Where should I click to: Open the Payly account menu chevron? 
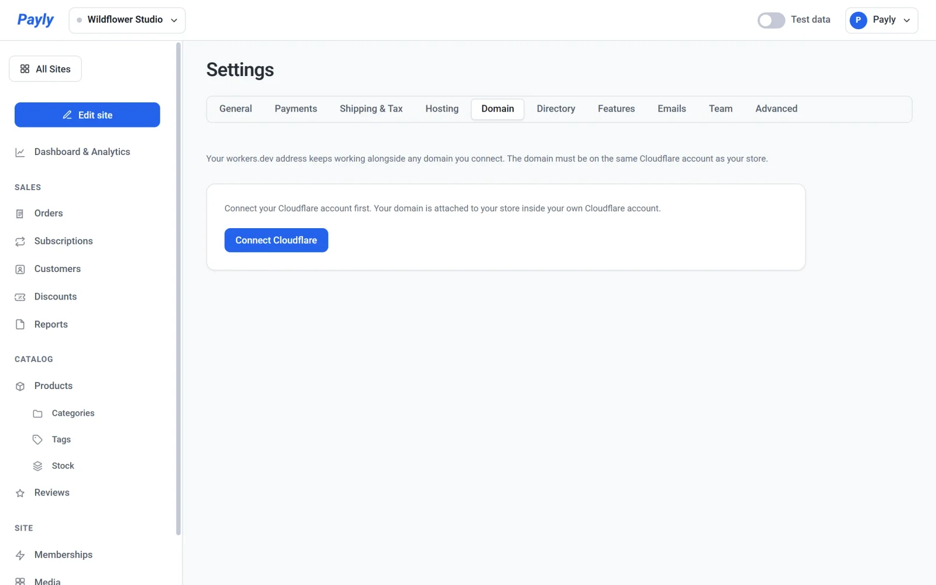907,20
